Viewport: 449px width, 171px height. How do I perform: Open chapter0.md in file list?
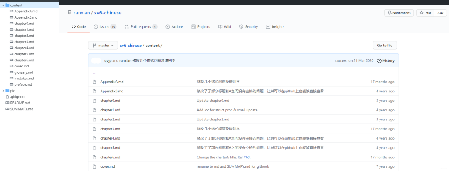[x=110, y=101]
